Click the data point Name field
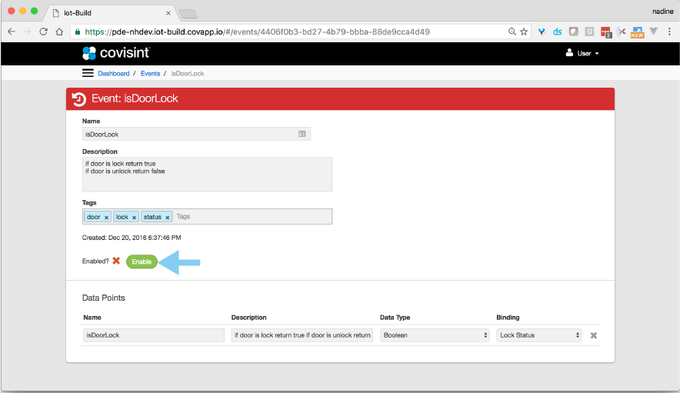This screenshot has width=680, height=393. click(153, 335)
